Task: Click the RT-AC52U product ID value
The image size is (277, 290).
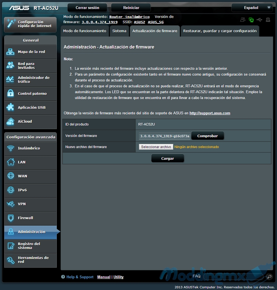Action: point(146,124)
